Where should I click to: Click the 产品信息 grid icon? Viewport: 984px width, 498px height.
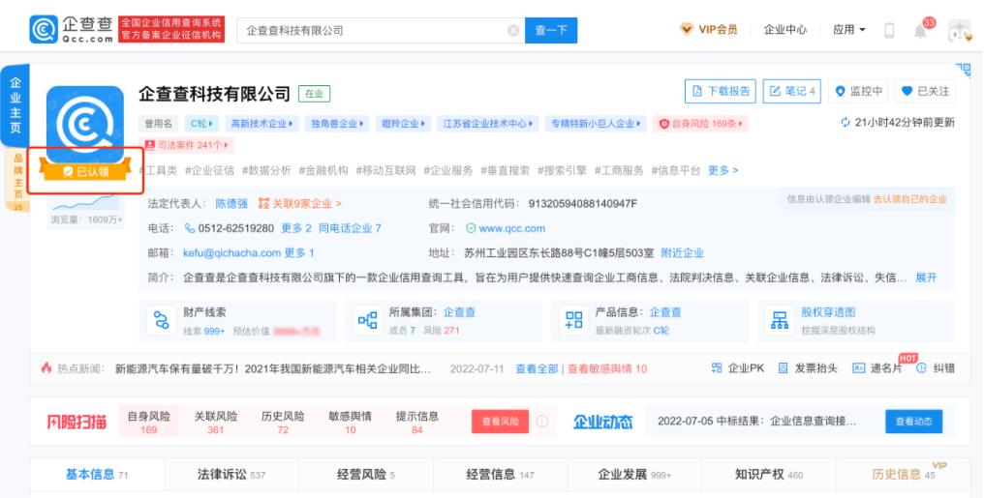coord(573,320)
